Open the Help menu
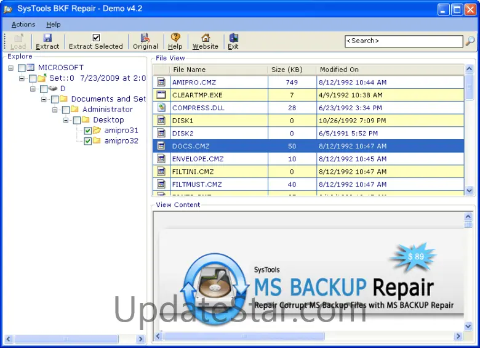Image resolution: width=480 pixels, height=348 pixels. tap(54, 25)
